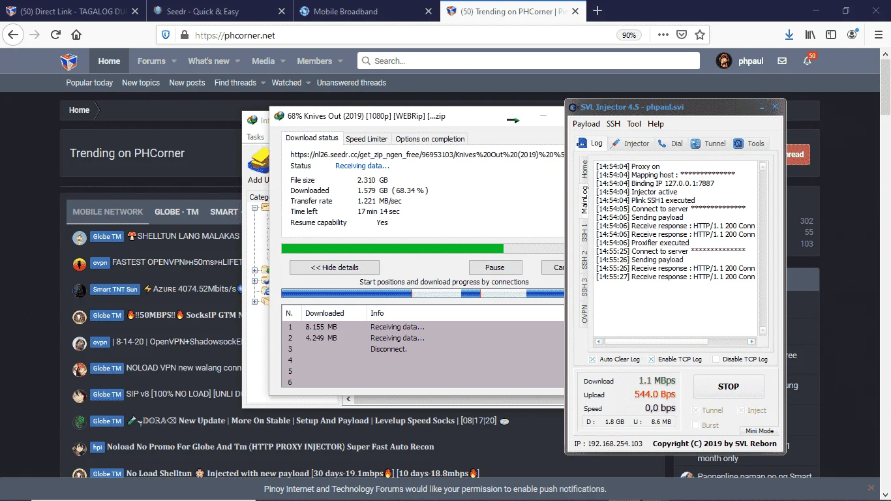Save page to Pocket icon

click(681, 35)
